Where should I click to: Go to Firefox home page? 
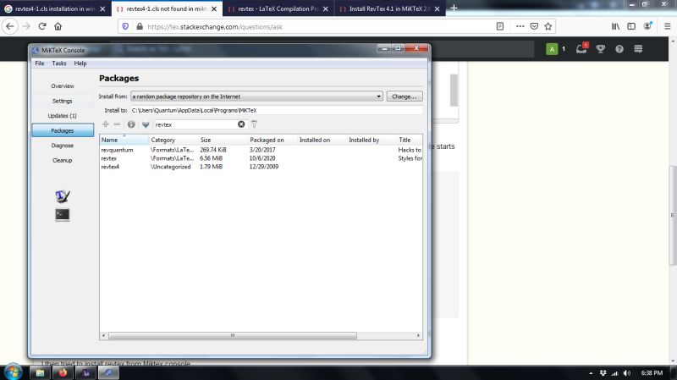click(58, 26)
